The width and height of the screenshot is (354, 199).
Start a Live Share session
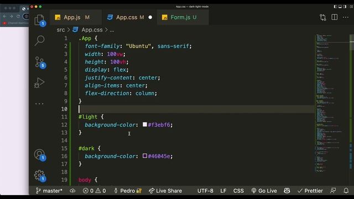[x=165, y=191]
